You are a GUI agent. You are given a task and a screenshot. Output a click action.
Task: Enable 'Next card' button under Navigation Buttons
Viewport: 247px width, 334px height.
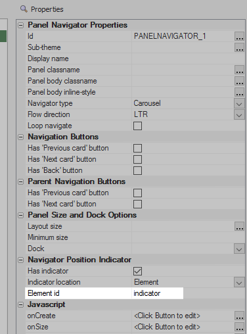tap(137, 159)
